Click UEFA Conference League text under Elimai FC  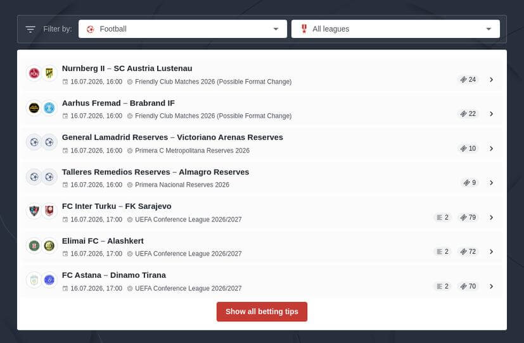(x=188, y=254)
